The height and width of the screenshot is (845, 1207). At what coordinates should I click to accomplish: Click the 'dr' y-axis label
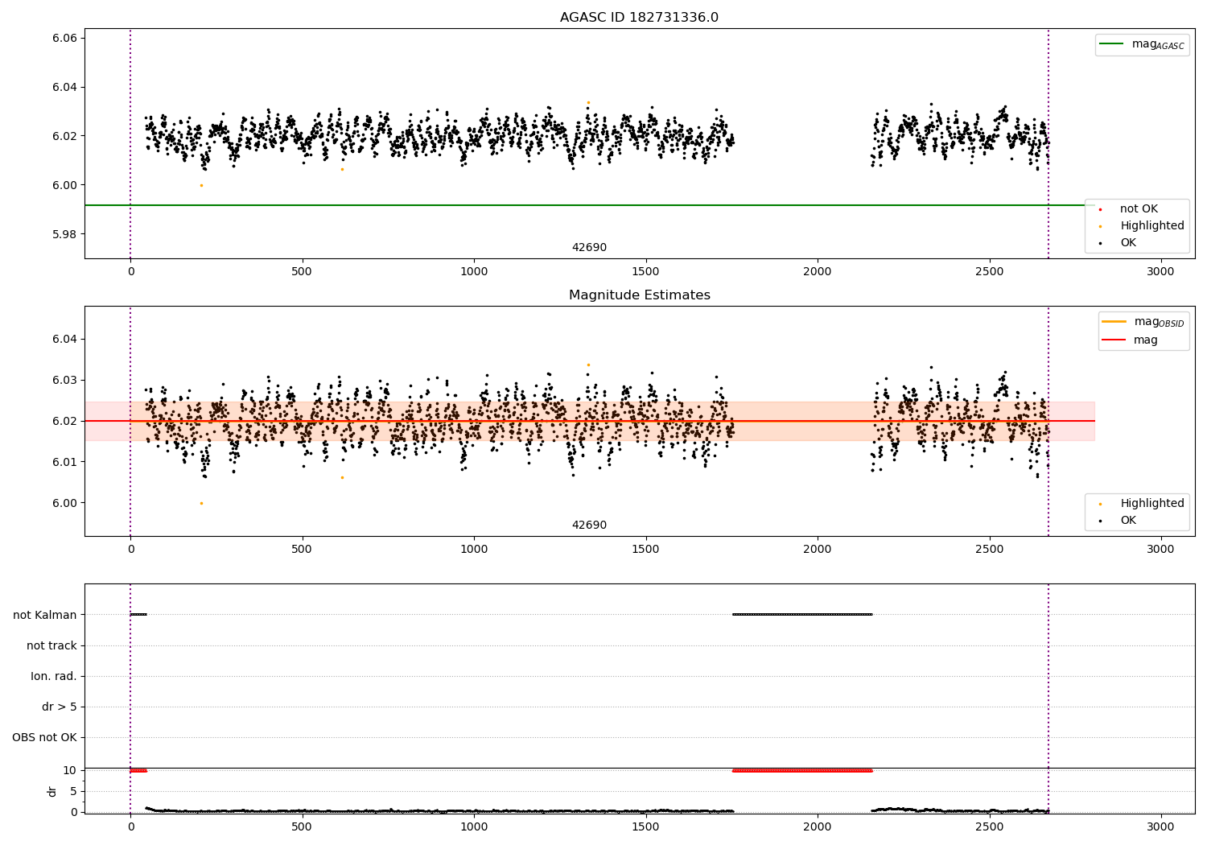pyautogui.click(x=52, y=791)
